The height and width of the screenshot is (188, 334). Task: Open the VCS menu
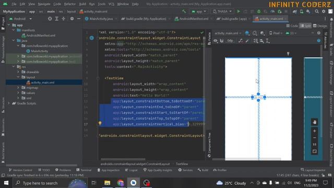[111, 4]
